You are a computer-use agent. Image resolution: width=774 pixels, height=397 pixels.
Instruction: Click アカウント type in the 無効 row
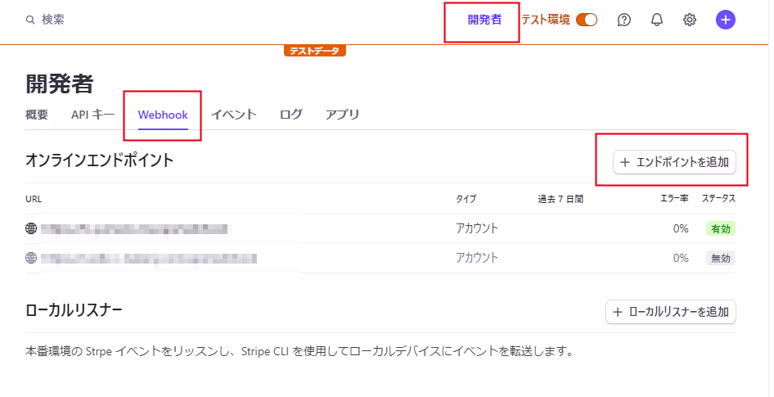click(x=477, y=258)
